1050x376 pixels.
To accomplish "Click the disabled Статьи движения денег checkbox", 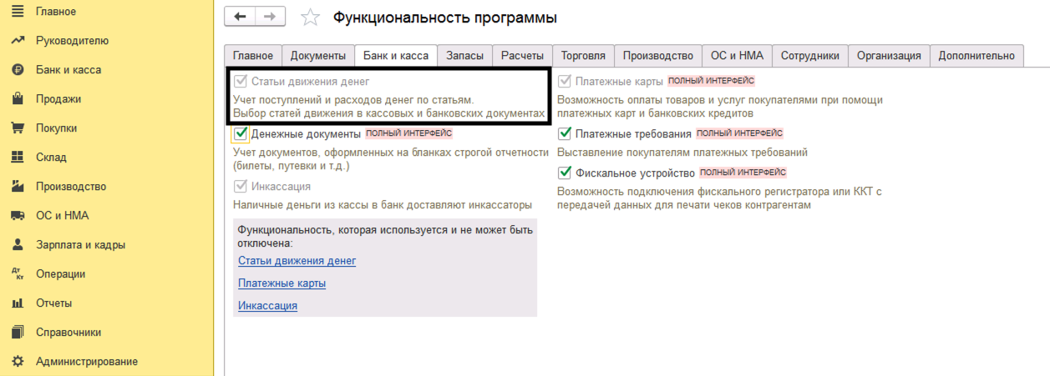I will pos(241,82).
